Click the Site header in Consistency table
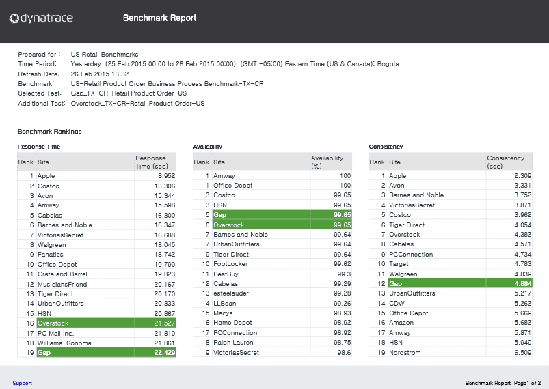Image resolution: width=549 pixels, height=389 pixels. pos(394,162)
